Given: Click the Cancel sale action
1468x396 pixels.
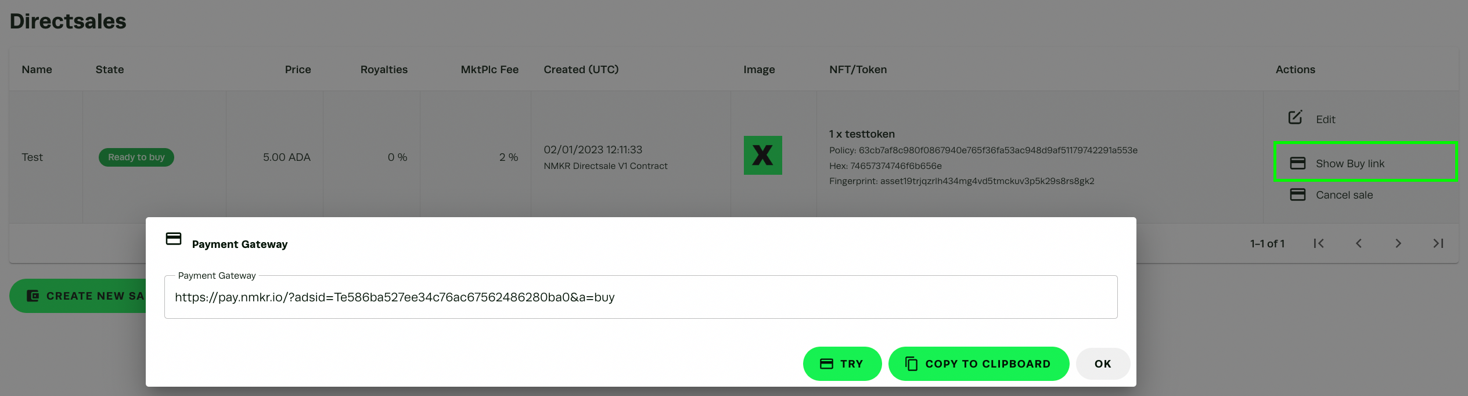Looking at the screenshot, I should [x=1344, y=195].
